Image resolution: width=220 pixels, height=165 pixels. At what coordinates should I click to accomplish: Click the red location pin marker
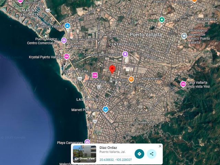tap(112, 69)
